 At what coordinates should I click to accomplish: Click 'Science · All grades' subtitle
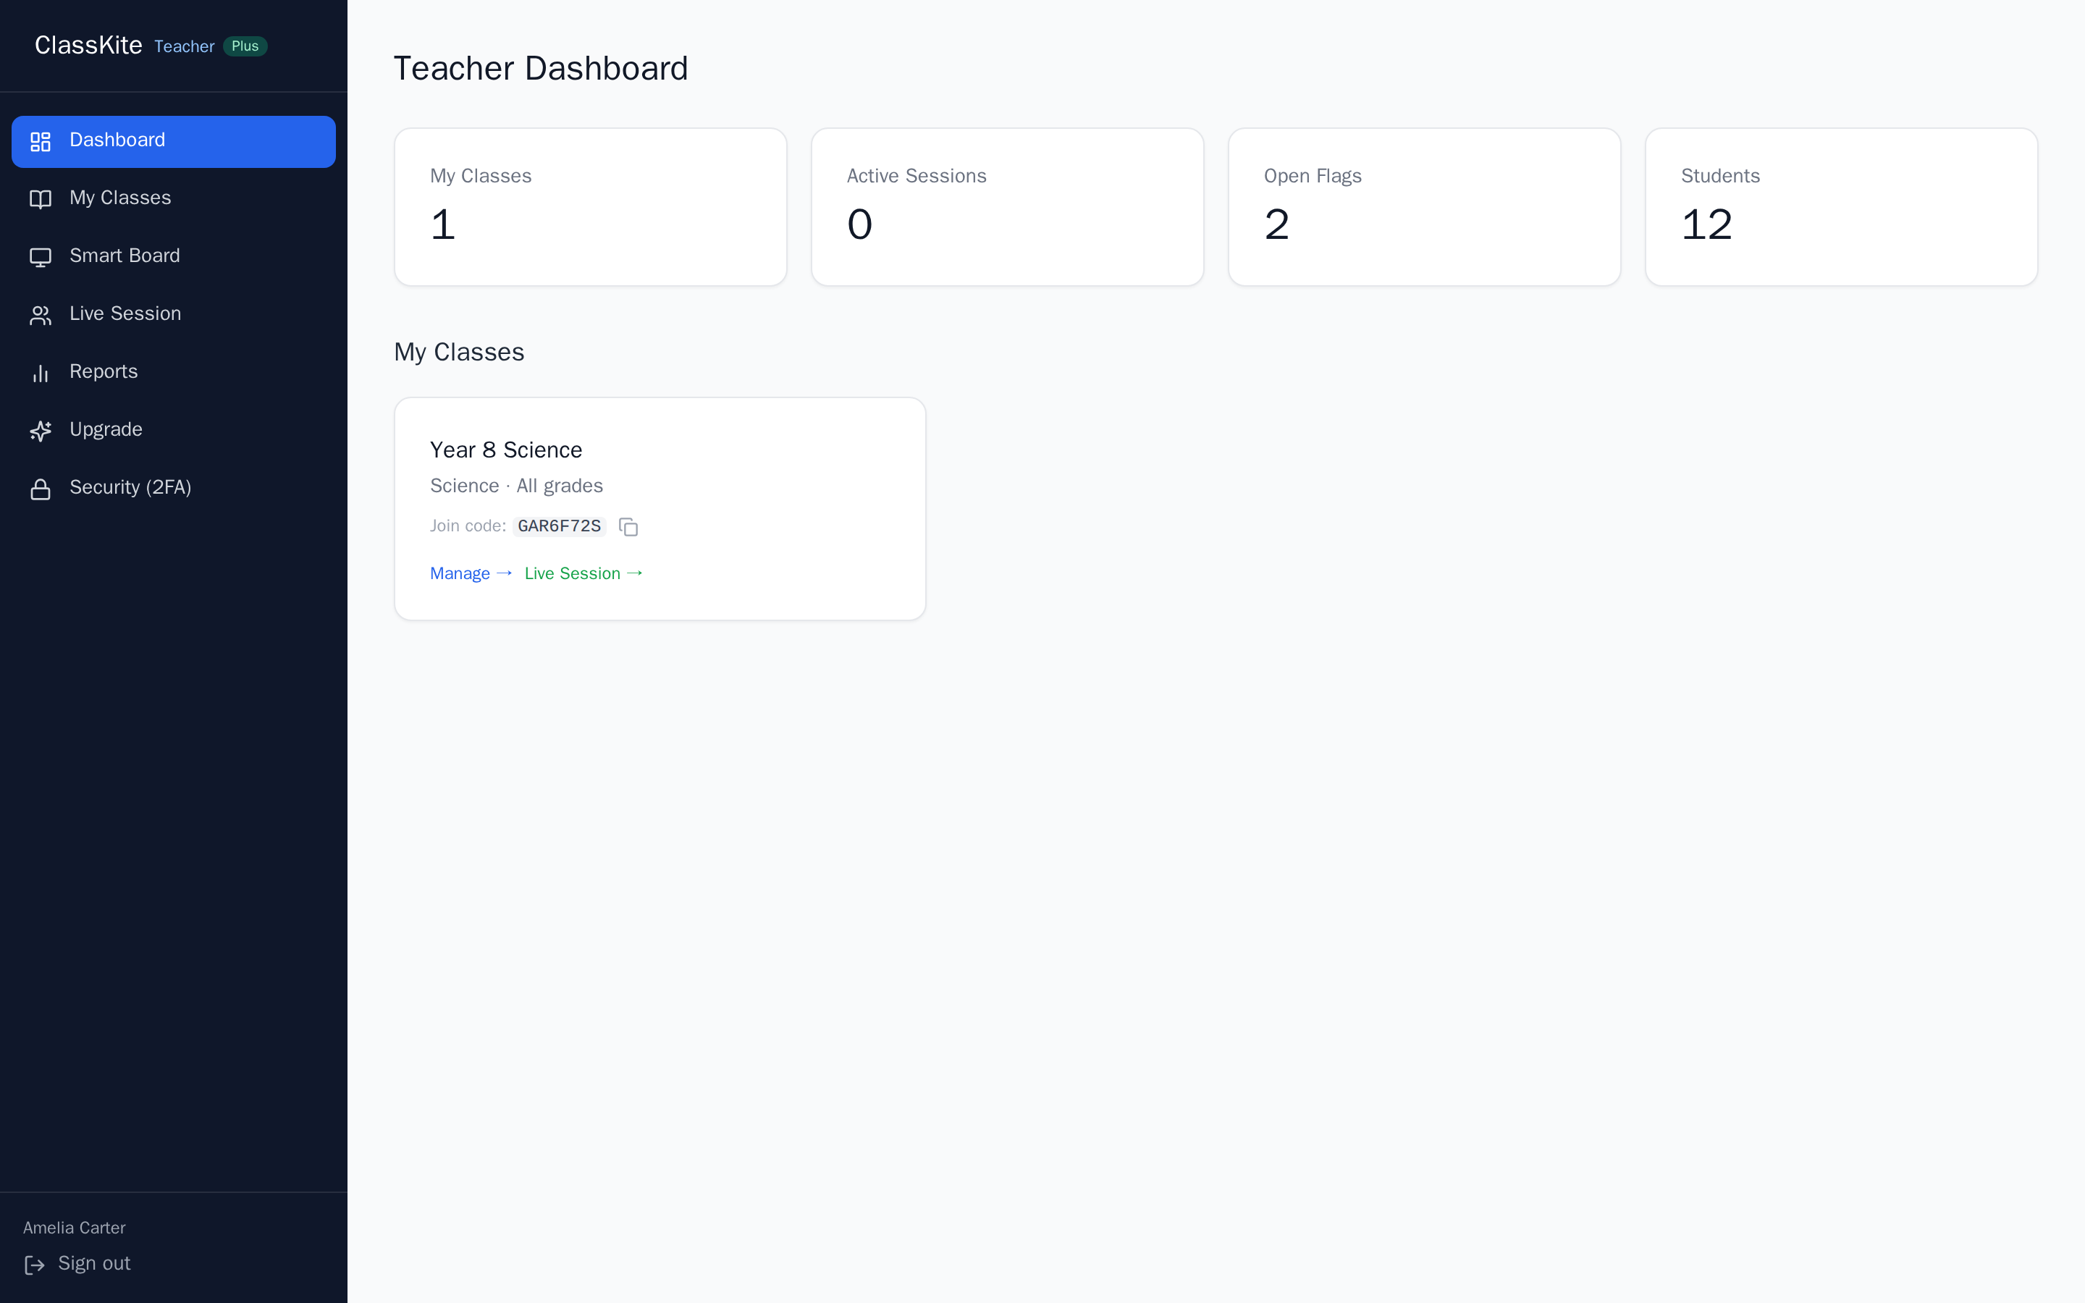(516, 486)
